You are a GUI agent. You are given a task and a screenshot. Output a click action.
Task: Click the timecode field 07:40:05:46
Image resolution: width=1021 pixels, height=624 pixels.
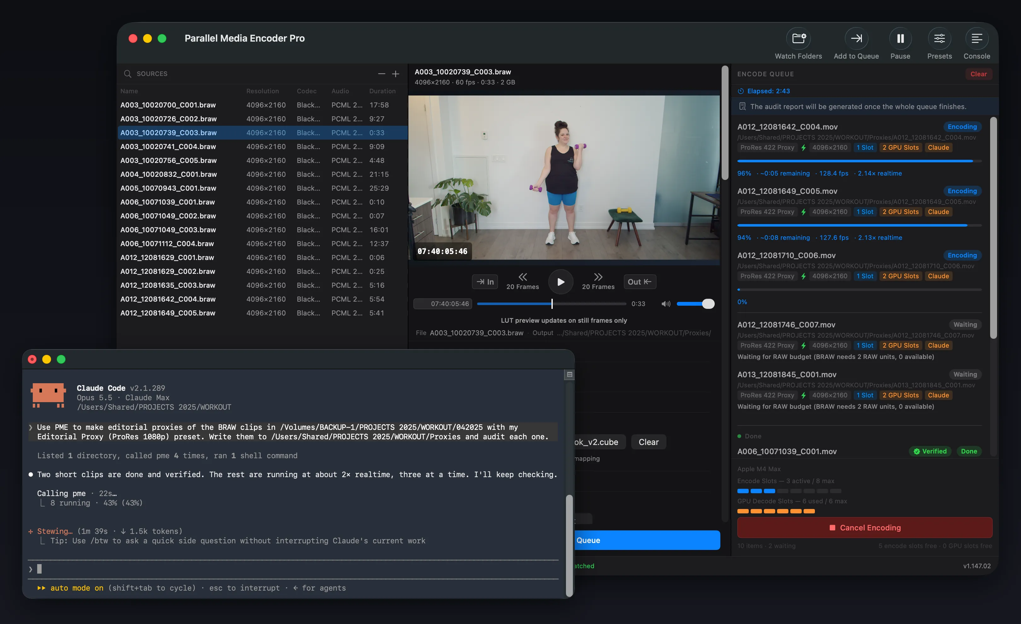[442, 304]
